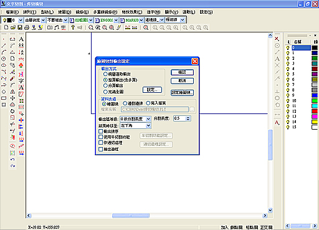Click the open folder toolbar icon

[13, 27]
